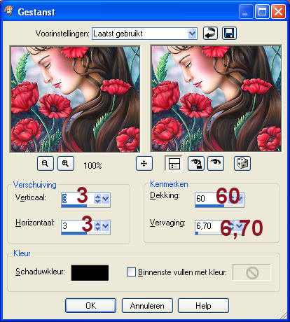Expand the Verticaal value slider dropdown
290x322 pixels.
106,199
